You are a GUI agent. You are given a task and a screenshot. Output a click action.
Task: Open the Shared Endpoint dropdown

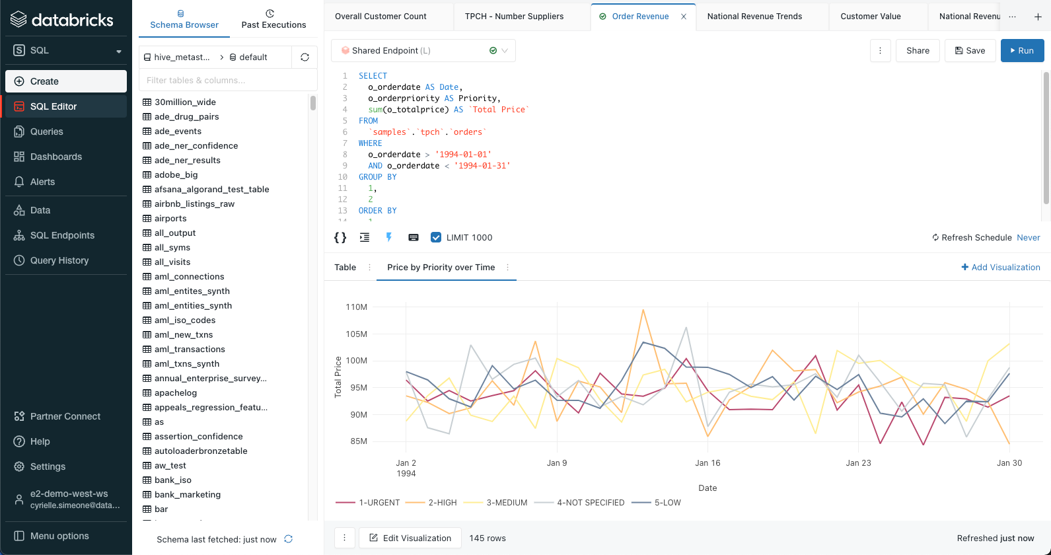tap(423, 51)
